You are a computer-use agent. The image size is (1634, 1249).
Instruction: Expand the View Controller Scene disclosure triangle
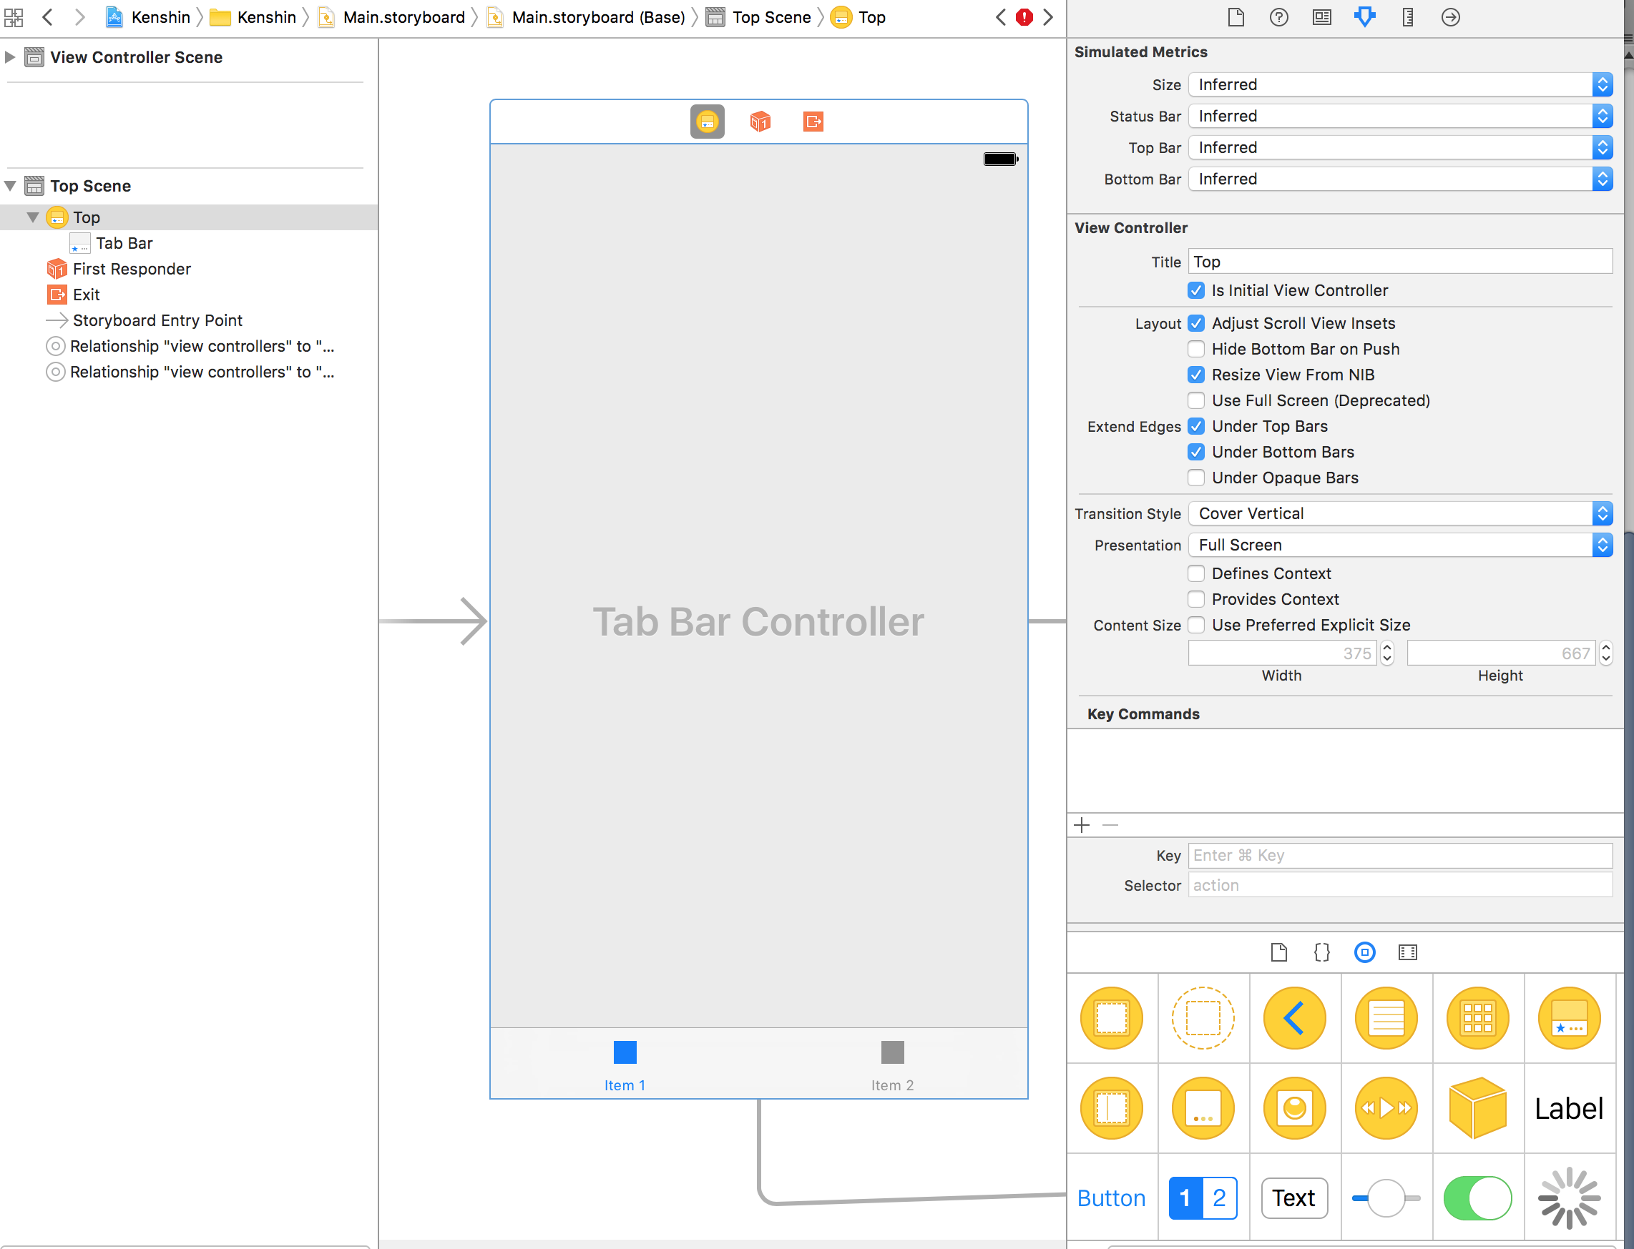[10, 57]
